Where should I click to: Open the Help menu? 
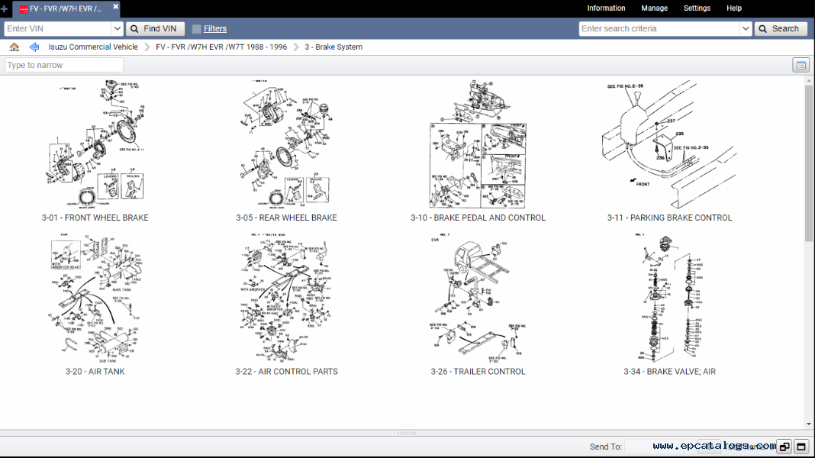734,8
